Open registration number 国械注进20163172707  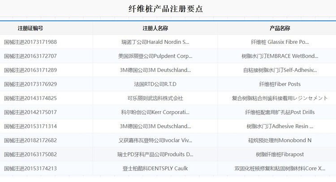pyautogui.click(x=30, y=56)
